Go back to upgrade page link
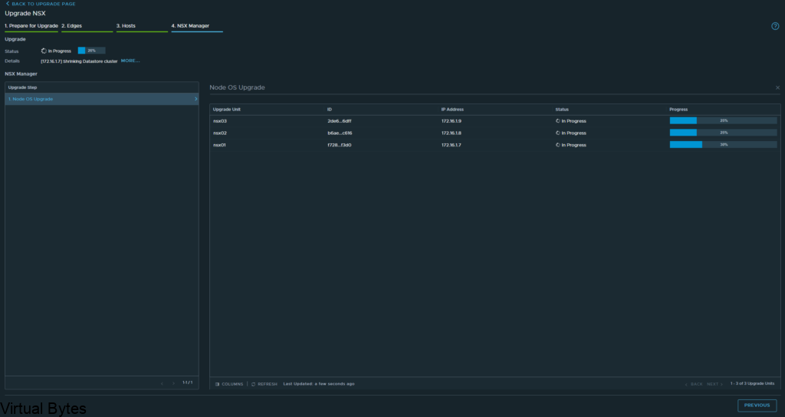Screen dimensions: 785x417 (x=41, y=4)
